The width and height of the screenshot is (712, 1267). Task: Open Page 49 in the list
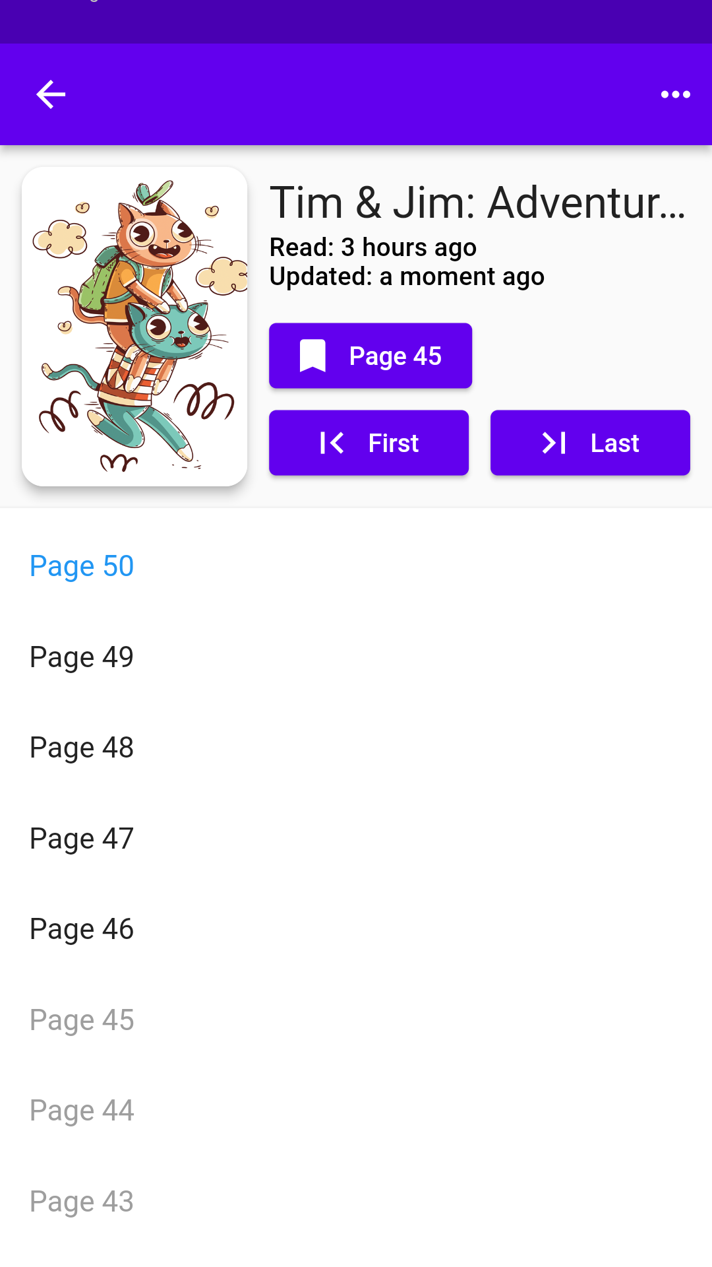coord(356,657)
